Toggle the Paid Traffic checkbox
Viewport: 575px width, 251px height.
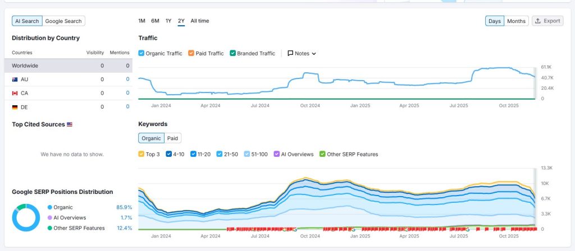(x=191, y=54)
